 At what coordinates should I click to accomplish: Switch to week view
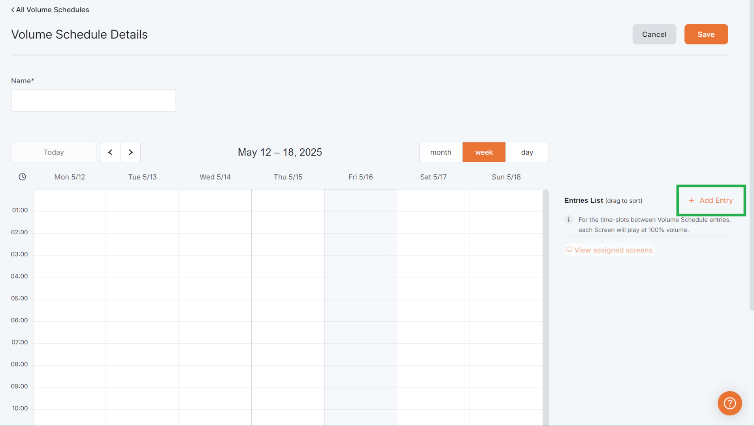tap(484, 152)
